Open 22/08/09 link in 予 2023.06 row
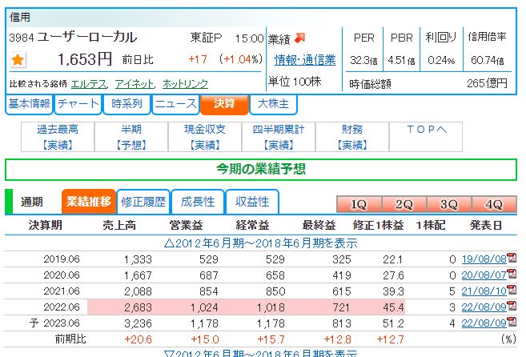This screenshot has height=357, width=526. click(x=484, y=323)
